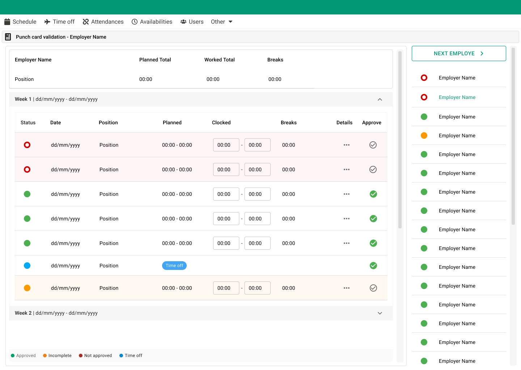Click the NEXT EMPLOYE button
Screen dimensions: 521x370
pos(458,53)
